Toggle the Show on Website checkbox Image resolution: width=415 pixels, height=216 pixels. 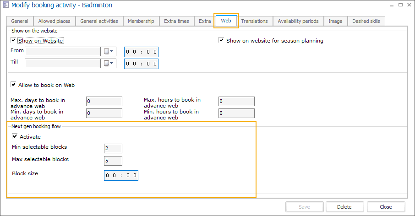point(14,41)
